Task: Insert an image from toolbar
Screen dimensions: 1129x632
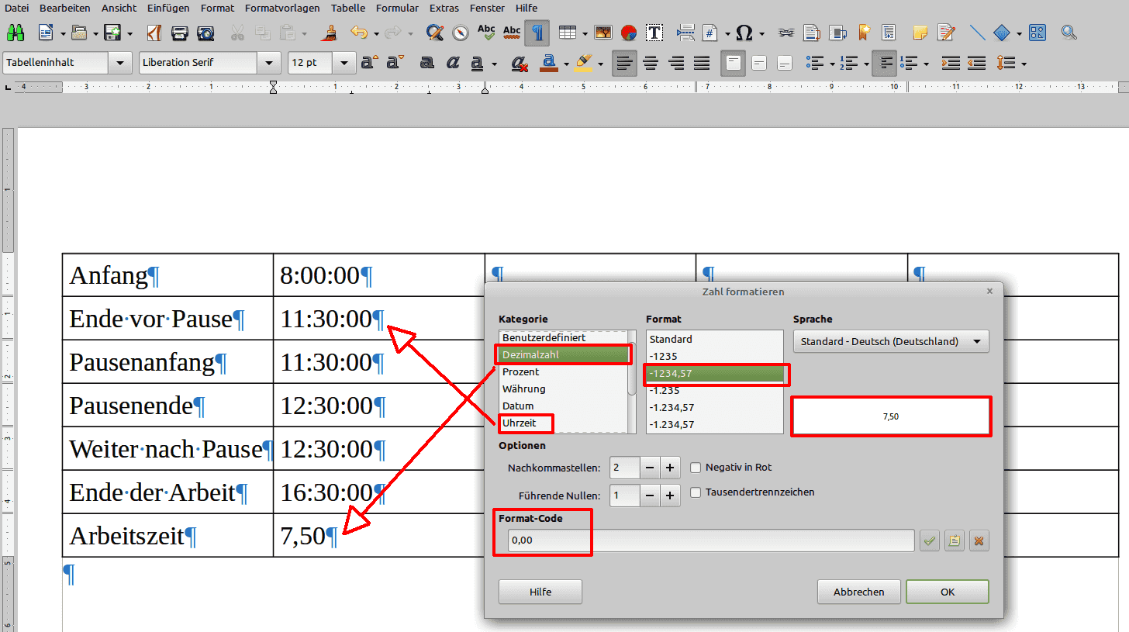Action: pyautogui.click(x=602, y=33)
